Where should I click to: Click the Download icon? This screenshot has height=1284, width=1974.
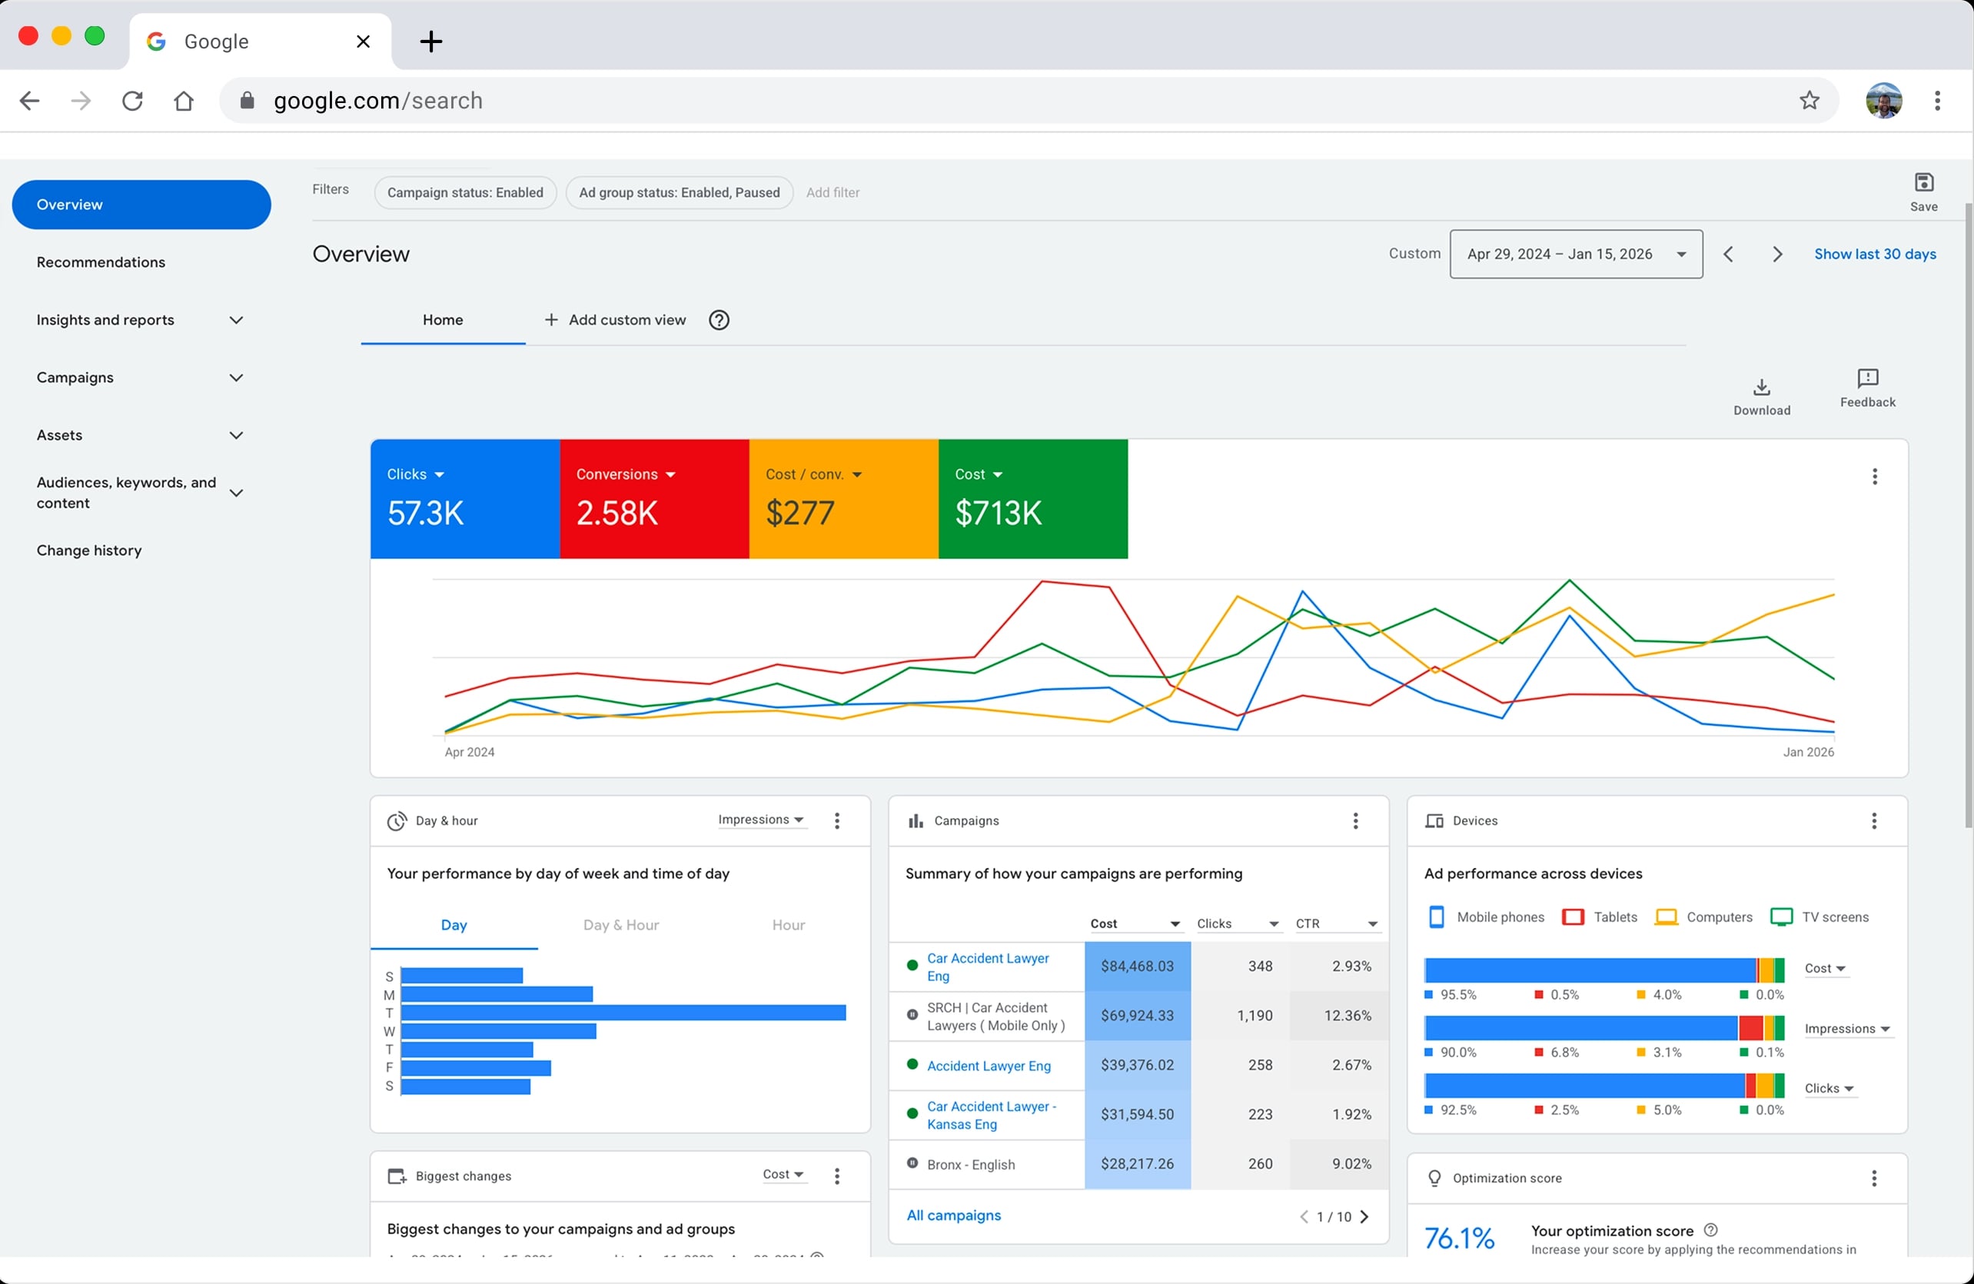[1761, 387]
